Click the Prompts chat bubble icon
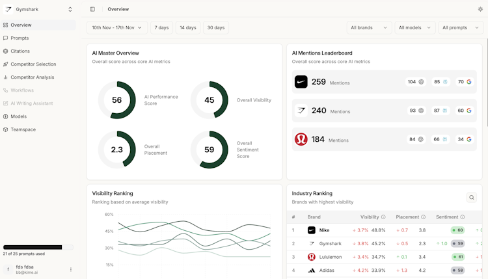488x279 pixels. [6, 38]
